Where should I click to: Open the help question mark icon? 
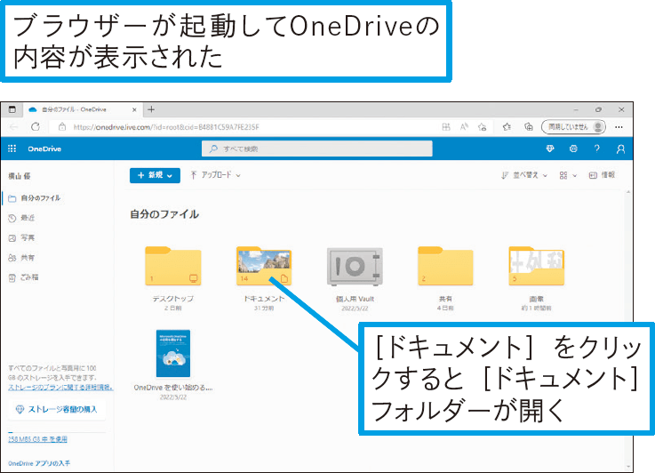pos(597,148)
